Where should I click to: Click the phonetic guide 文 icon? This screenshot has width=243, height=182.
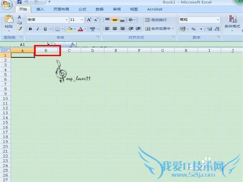pyautogui.click(x=92, y=29)
